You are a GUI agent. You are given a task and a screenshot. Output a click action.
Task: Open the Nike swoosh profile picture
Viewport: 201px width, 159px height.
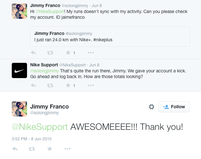tap(19, 70)
